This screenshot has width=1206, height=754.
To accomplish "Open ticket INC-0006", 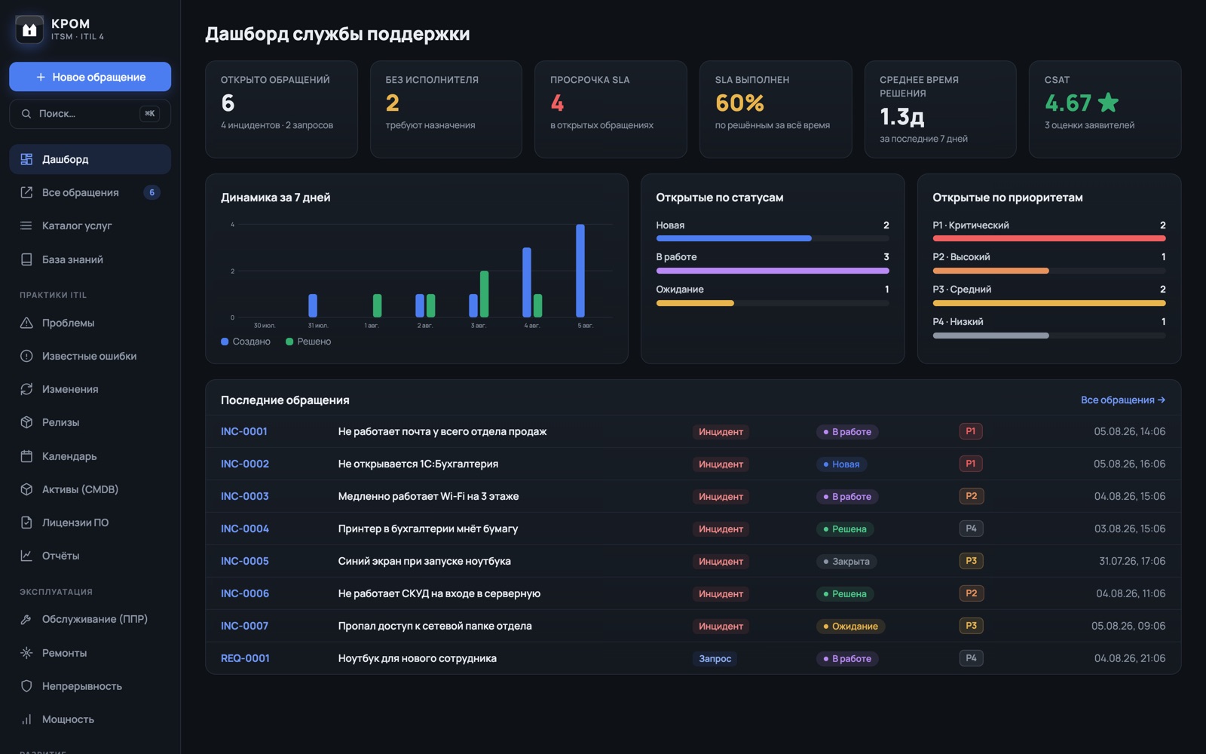I will (245, 593).
